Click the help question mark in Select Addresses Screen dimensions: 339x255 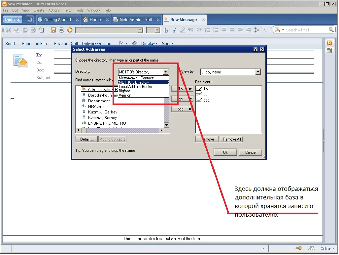[x=255, y=49]
